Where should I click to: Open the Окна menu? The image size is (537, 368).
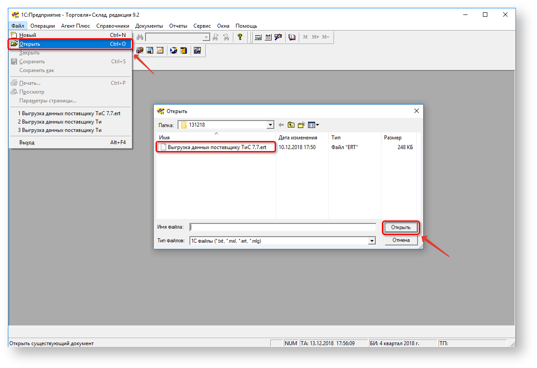(223, 26)
